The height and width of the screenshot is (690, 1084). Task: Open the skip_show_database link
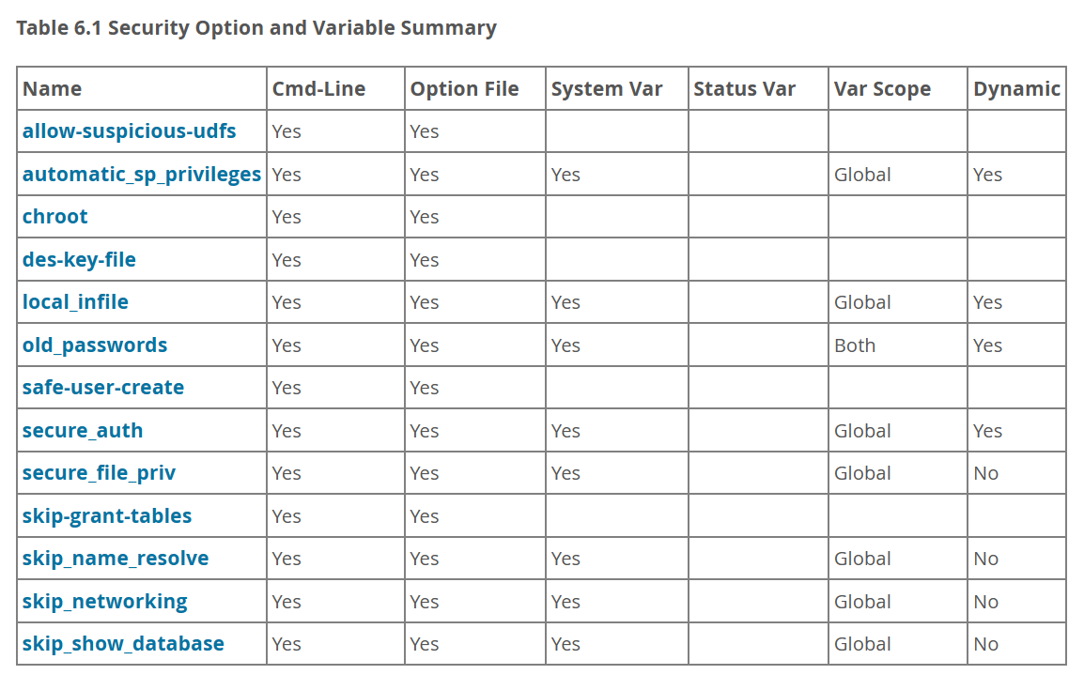pyautogui.click(x=123, y=644)
